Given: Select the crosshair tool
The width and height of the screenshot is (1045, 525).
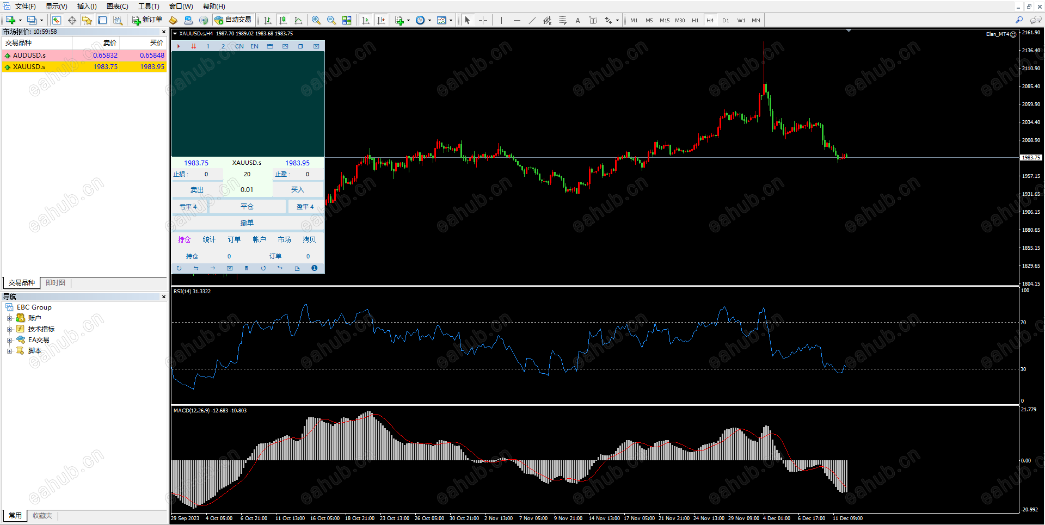Looking at the screenshot, I should pyautogui.click(x=483, y=20).
